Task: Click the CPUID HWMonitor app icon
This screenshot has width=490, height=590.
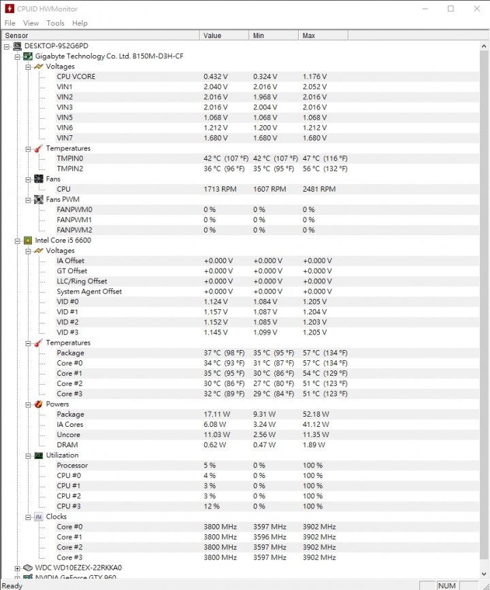Action: [x=9, y=8]
